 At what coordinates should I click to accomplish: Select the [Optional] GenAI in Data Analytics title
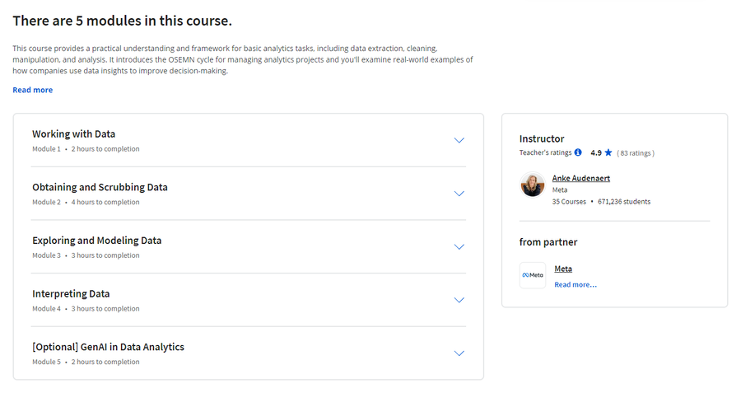click(108, 347)
